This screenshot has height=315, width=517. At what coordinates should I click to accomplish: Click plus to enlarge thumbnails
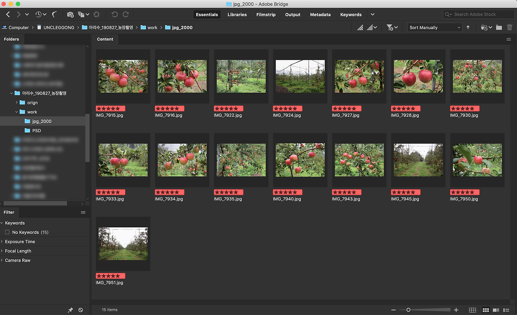(456, 310)
